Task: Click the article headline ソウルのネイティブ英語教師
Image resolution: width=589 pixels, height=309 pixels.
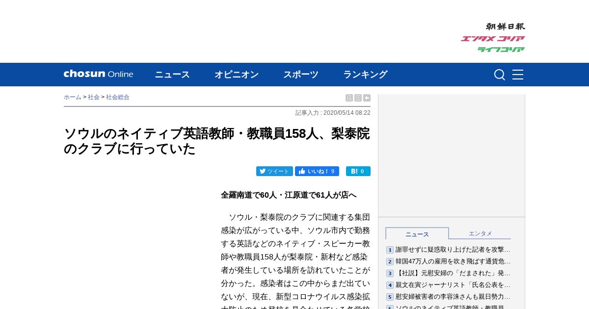Action: pyautogui.click(x=217, y=141)
